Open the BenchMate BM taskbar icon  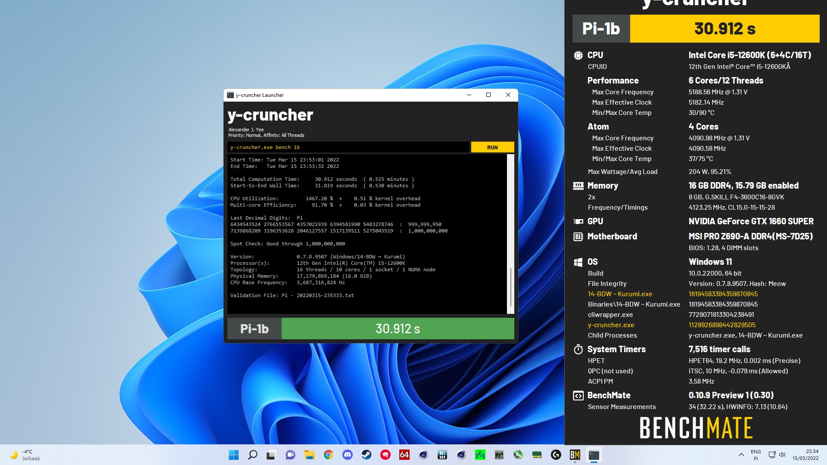pos(575,455)
